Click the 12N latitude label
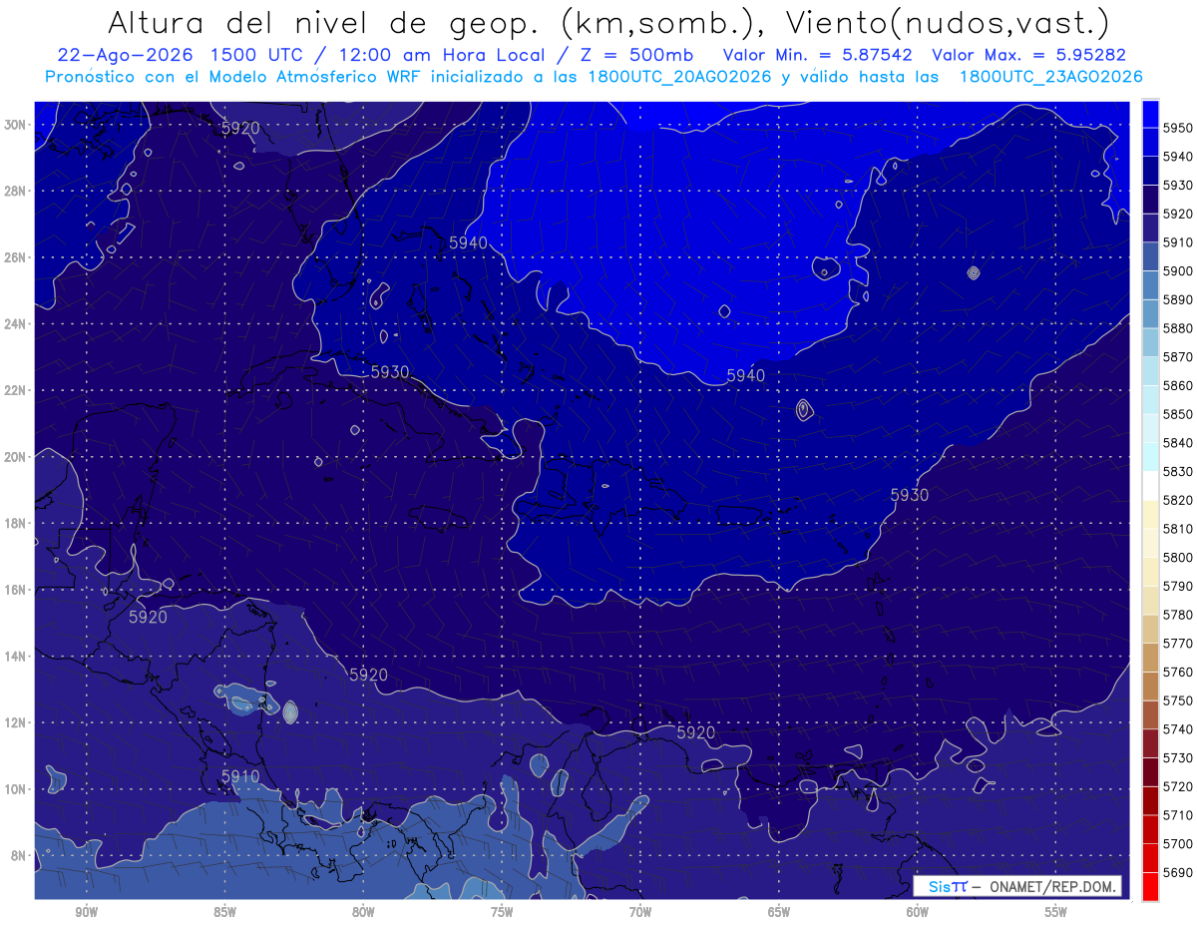The image size is (1197, 925). tap(17, 722)
